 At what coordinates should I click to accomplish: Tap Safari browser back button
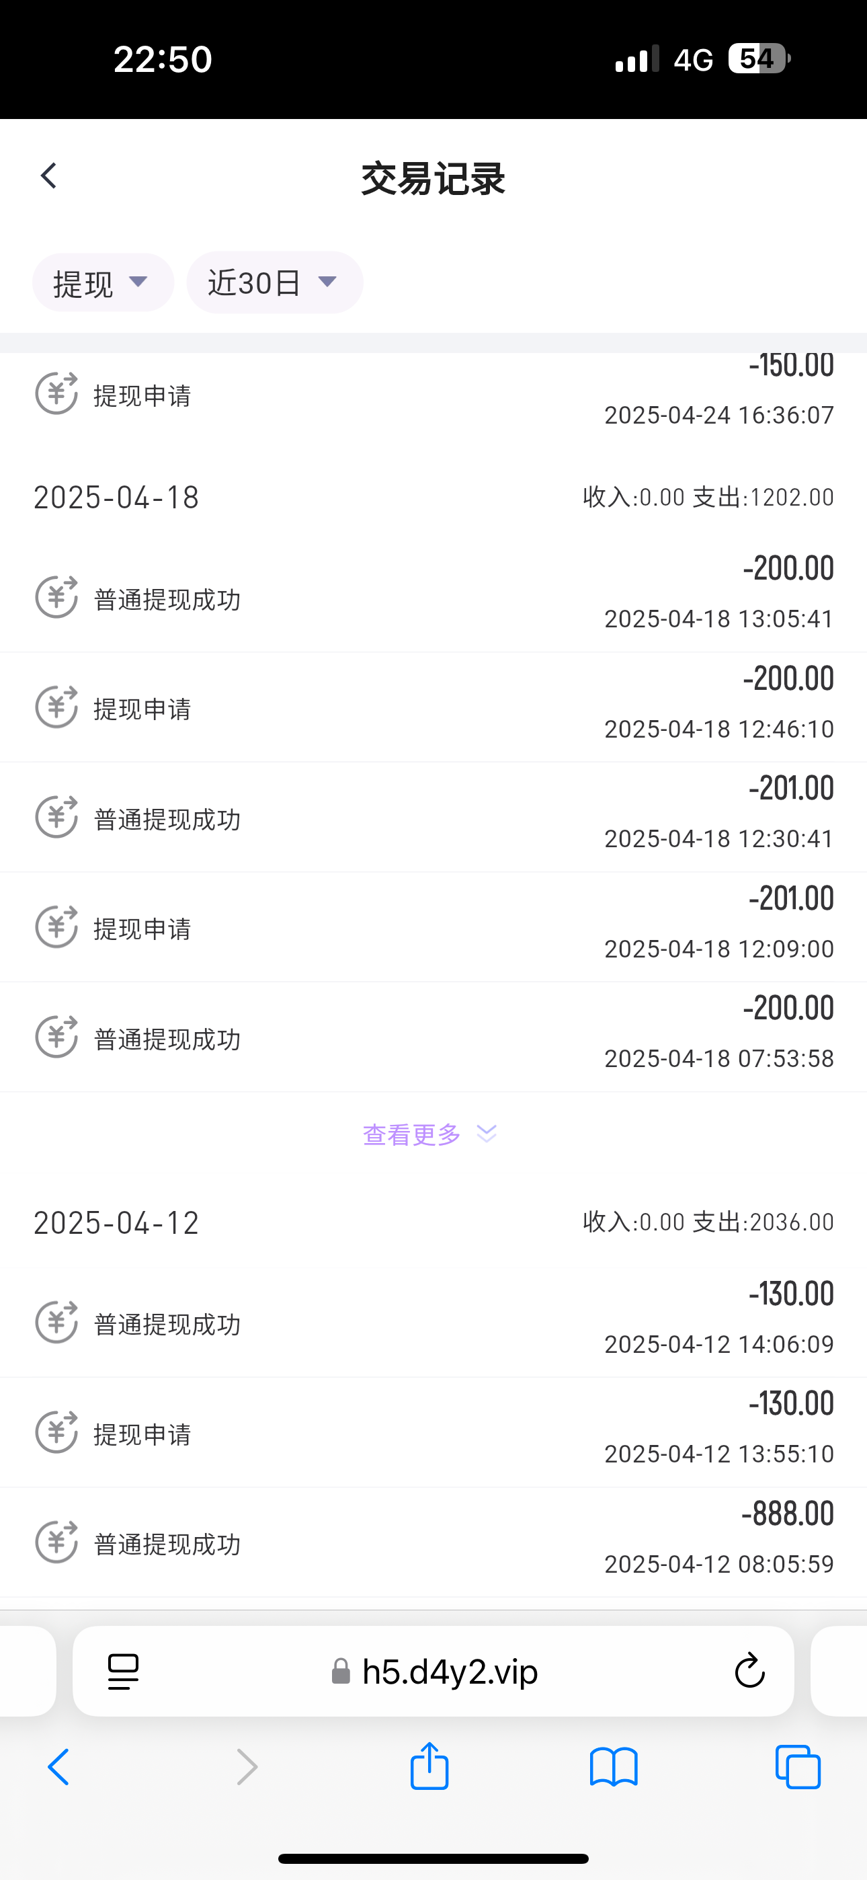(58, 1768)
